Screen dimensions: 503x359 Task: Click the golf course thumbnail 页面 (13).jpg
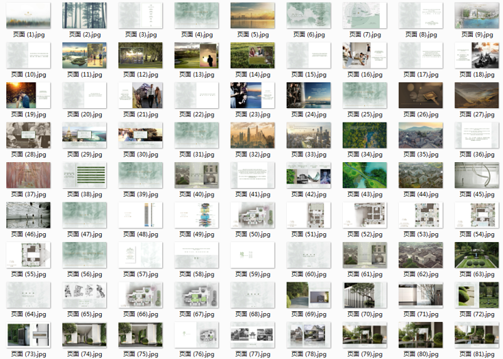pyautogui.click(x=196, y=55)
